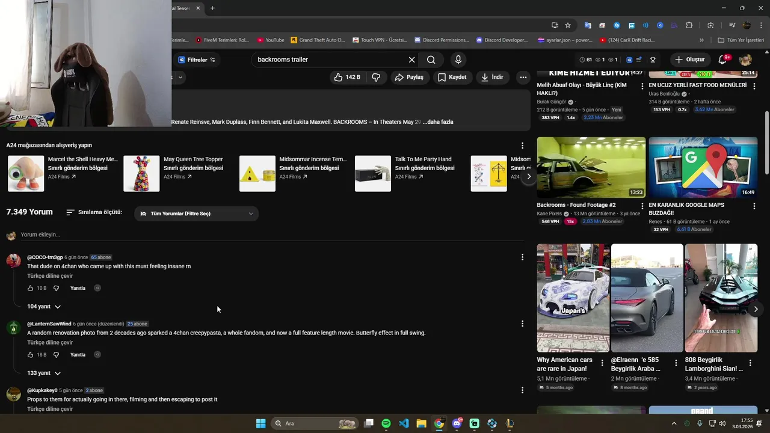The width and height of the screenshot is (770, 433).
Task: Open 'Why American cars are rare' short
Action: tap(573, 298)
